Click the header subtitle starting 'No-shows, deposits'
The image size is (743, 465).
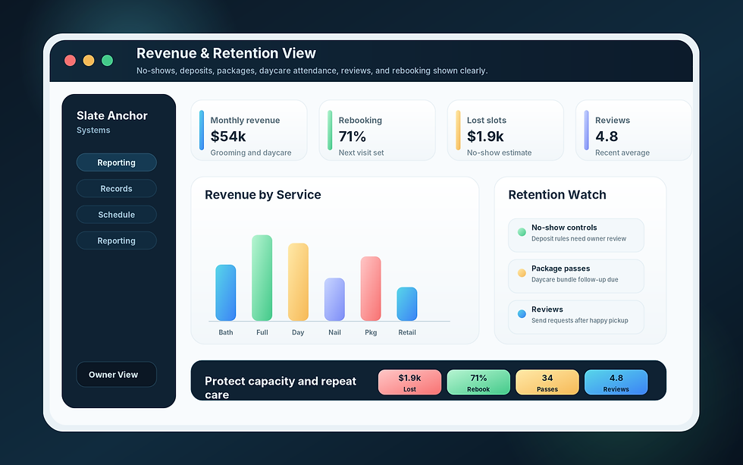pyautogui.click(x=312, y=71)
